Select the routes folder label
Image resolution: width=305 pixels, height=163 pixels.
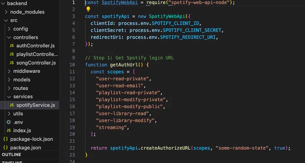[x=21, y=88]
